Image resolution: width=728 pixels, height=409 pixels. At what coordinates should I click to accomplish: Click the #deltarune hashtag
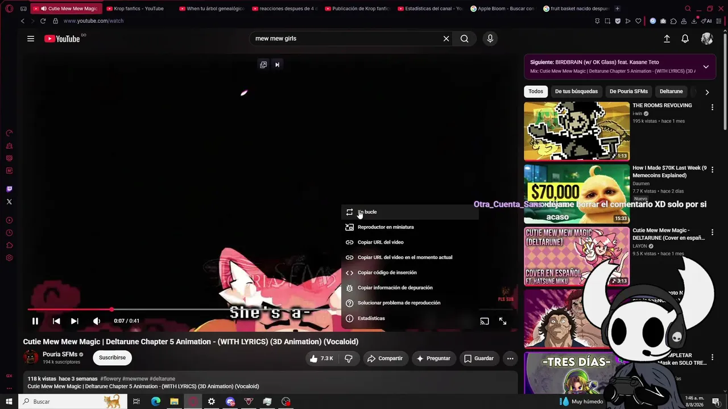point(162,379)
